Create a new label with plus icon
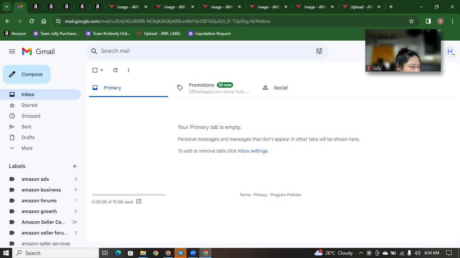The image size is (460, 258). coord(75,166)
